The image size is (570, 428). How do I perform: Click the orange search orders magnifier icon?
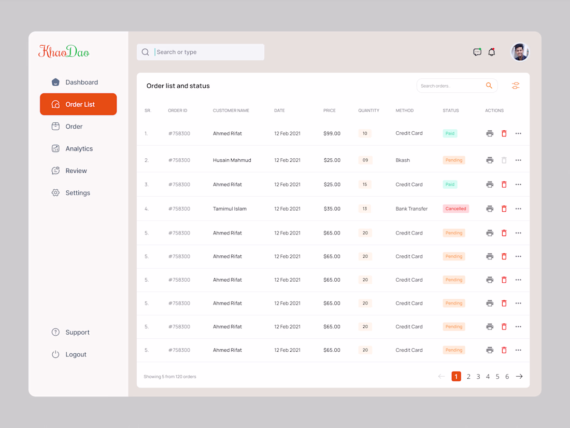point(489,86)
